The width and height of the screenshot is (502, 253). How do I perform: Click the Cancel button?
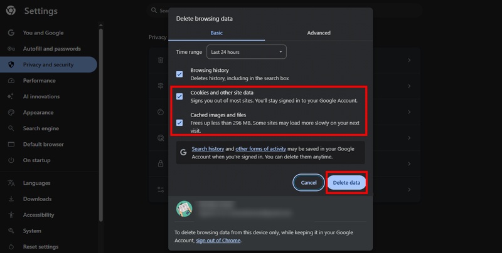[309, 183]
